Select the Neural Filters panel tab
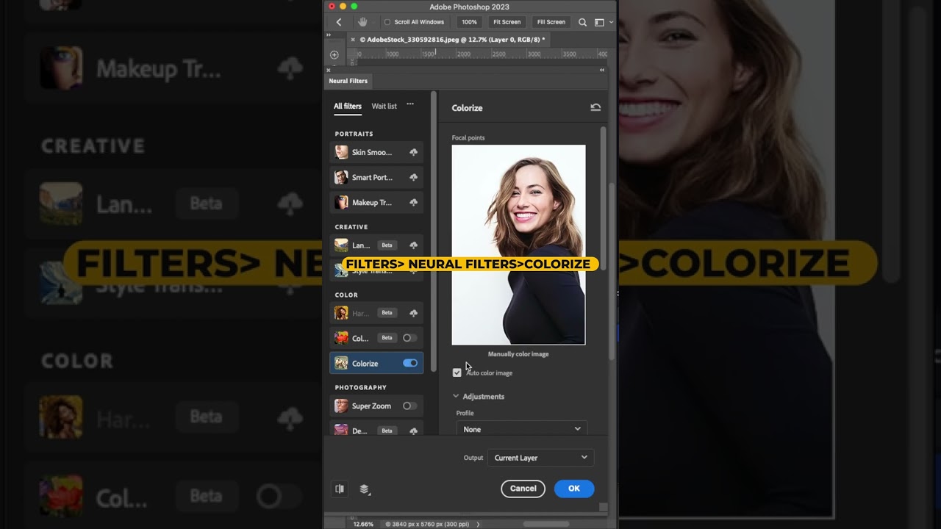This screenshot has width=941, height=529. pyautogui.click(x=348, y=81)
